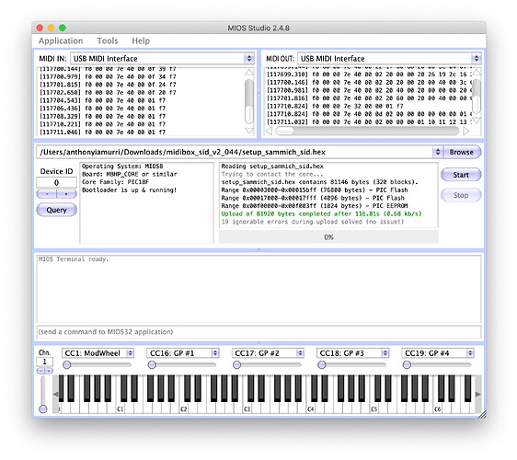Click the Query button

click(56, 210)
